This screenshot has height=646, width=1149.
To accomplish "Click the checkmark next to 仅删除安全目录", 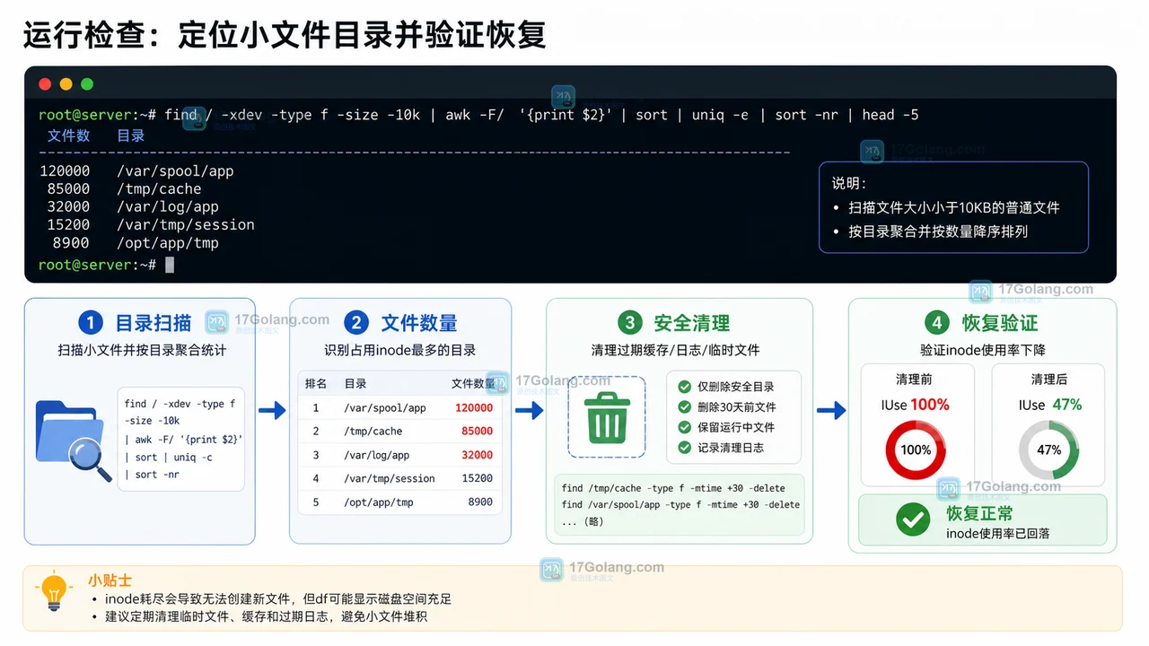I will pyautogui.click(x=685, y=387).
